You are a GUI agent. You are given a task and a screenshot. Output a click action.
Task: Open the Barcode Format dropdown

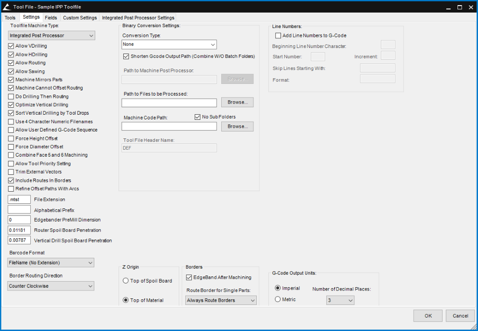click(50, 262)
